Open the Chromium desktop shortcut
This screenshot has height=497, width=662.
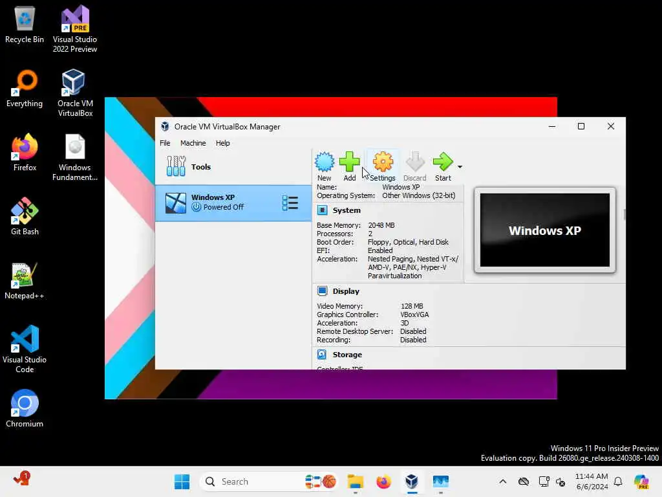25,409
